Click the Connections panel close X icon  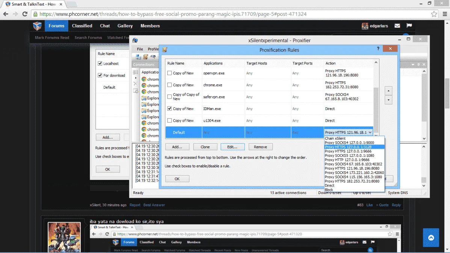click(x=424, y=65)
